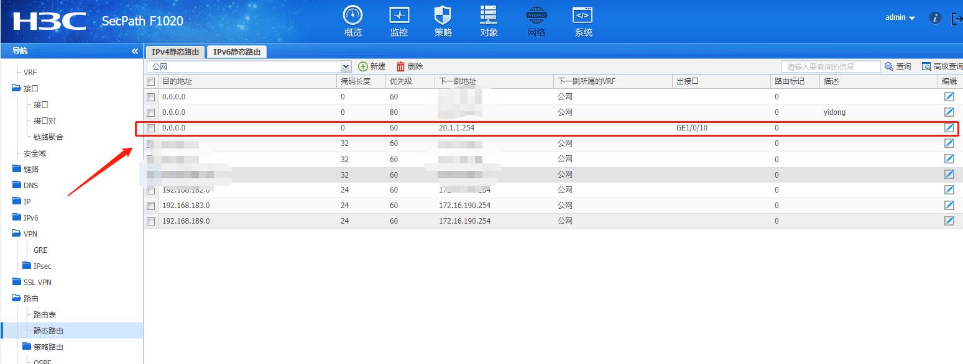This screenshot has width=963, height=364.
Task: Open the 监控 monitoring page
Action: (x=399, y=20)
